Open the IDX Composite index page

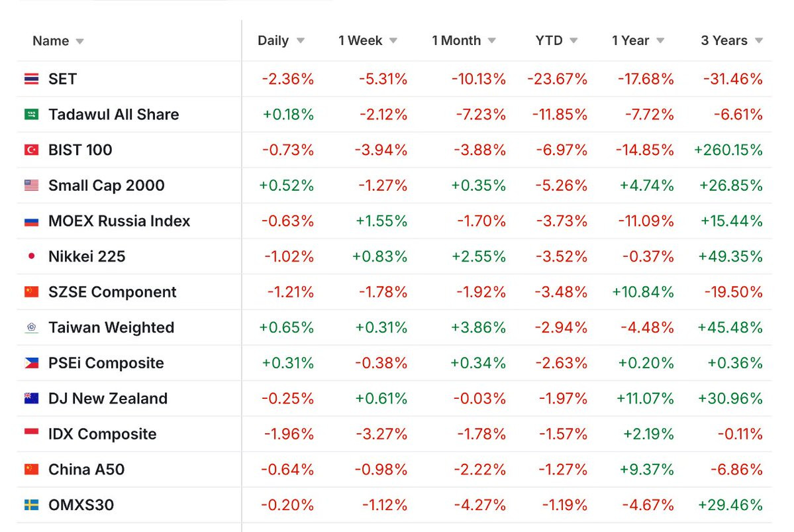point(102,434)
